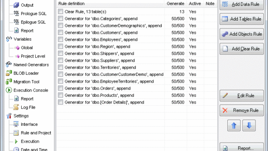Open the Named Generators icon
The width and height of the screenshot is (268, 151).
click(x=9, y=65)
